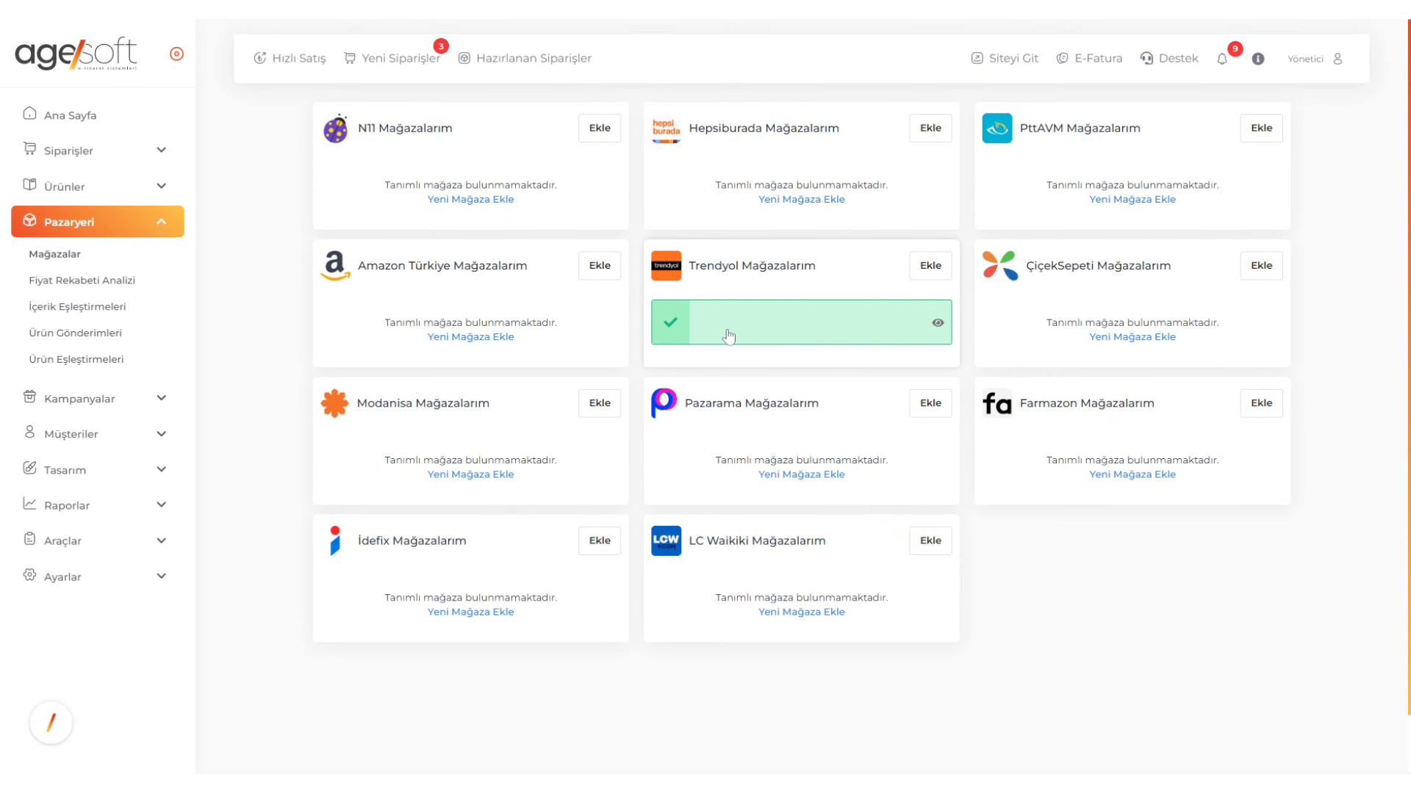1411x793 pixels.
Task: Click the Ayarlar gear icon
Action: click(x=29, y=575)
